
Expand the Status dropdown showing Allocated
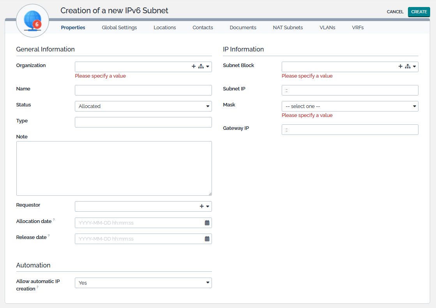[x=143, y=106]
